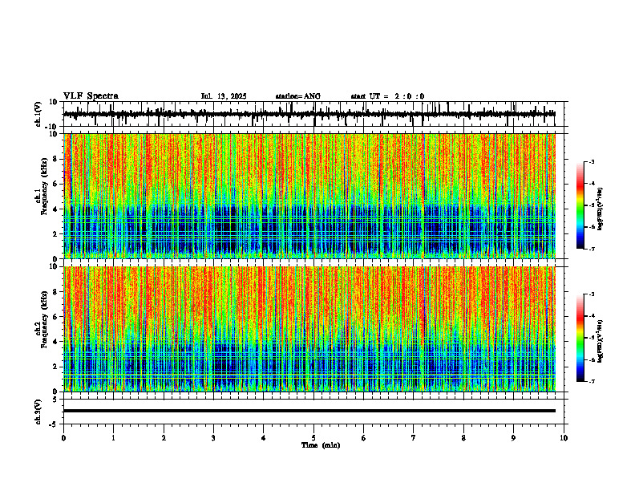The width and height of the screenshot is (635, 491).
Task: Click the "ch.1(V)" waveform axis label
Action: 38,114
